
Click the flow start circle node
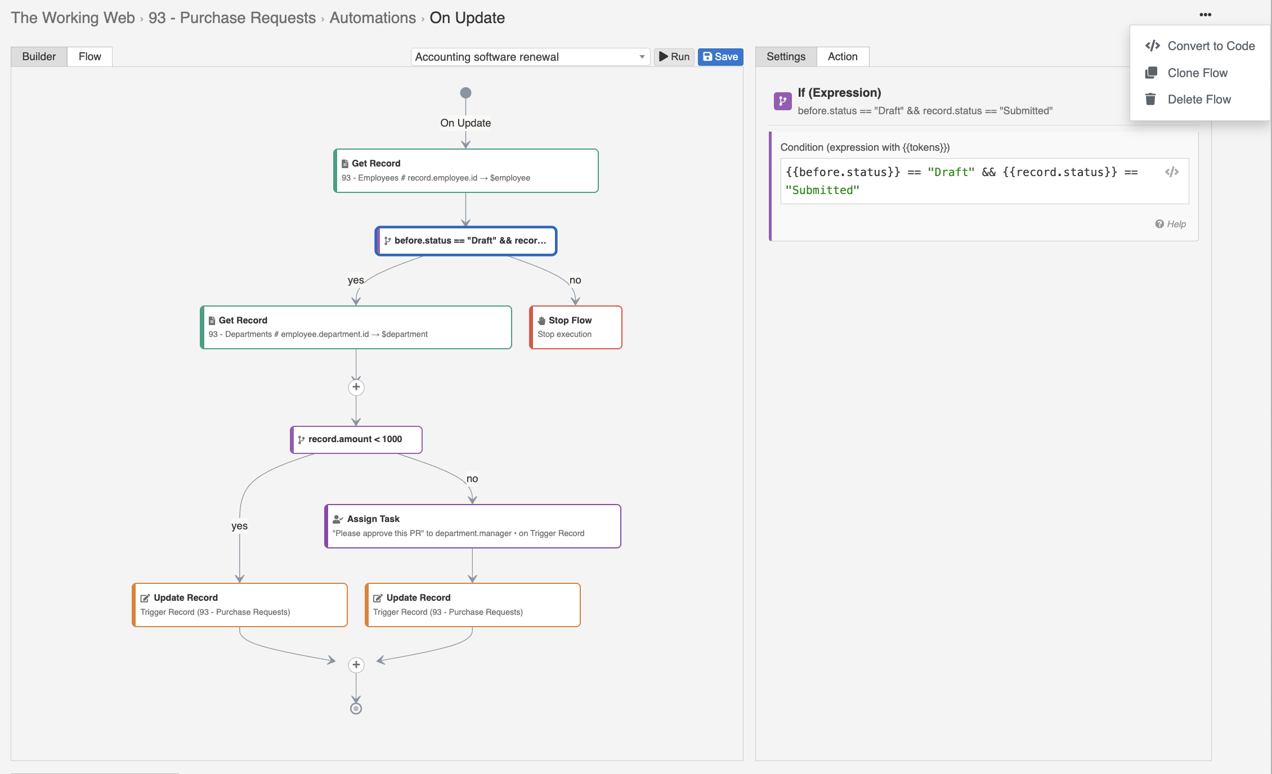pos(465,93)
